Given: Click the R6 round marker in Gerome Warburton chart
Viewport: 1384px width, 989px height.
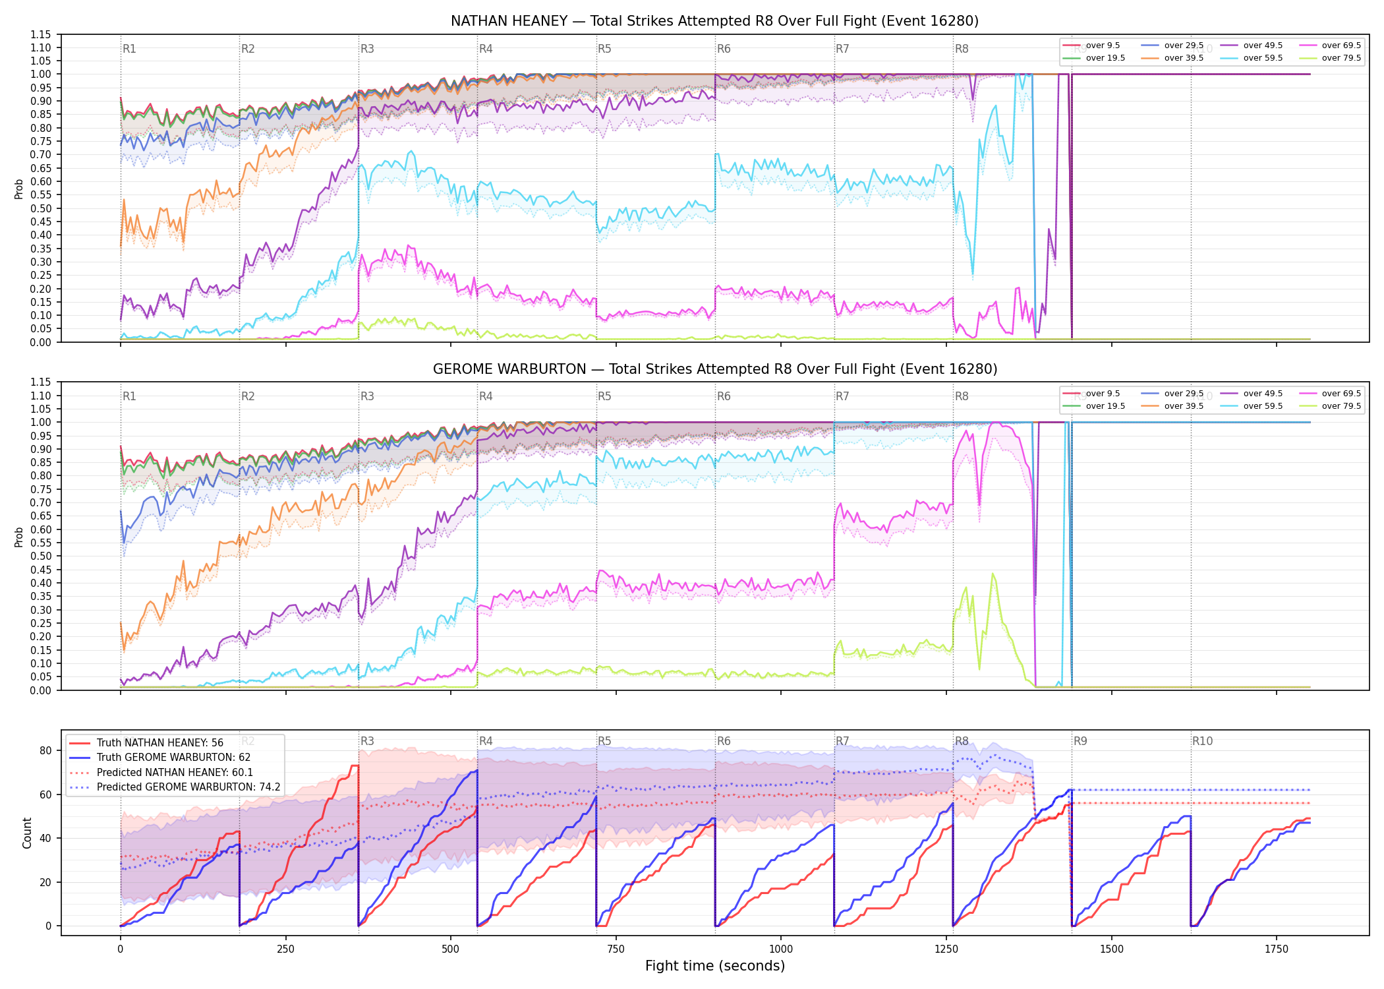Looking at the screenshot, I should coord(724,396).
